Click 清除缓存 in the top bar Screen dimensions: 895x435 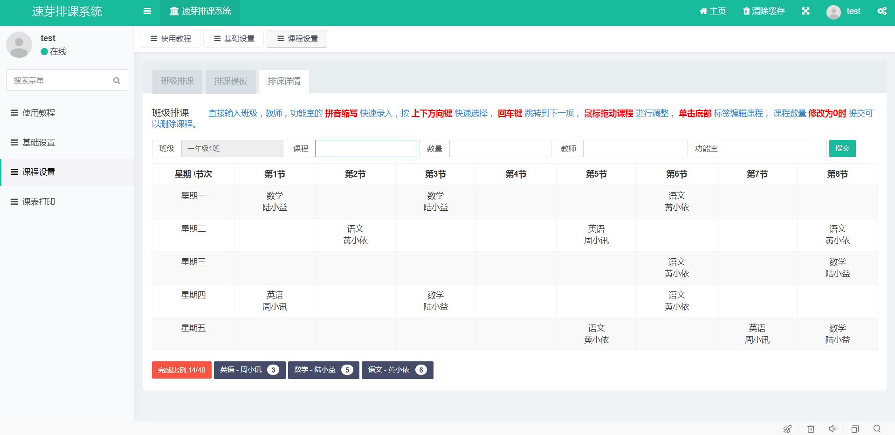pyautogui.click(x=764, y=12)
